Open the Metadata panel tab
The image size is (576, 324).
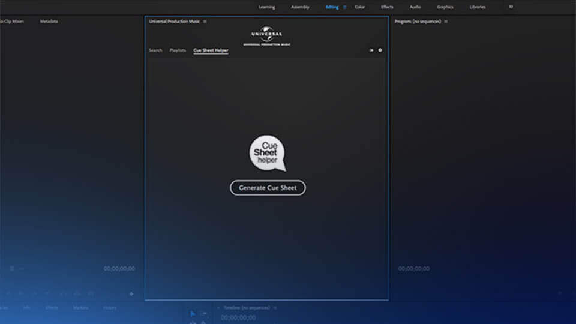(49, 22)
